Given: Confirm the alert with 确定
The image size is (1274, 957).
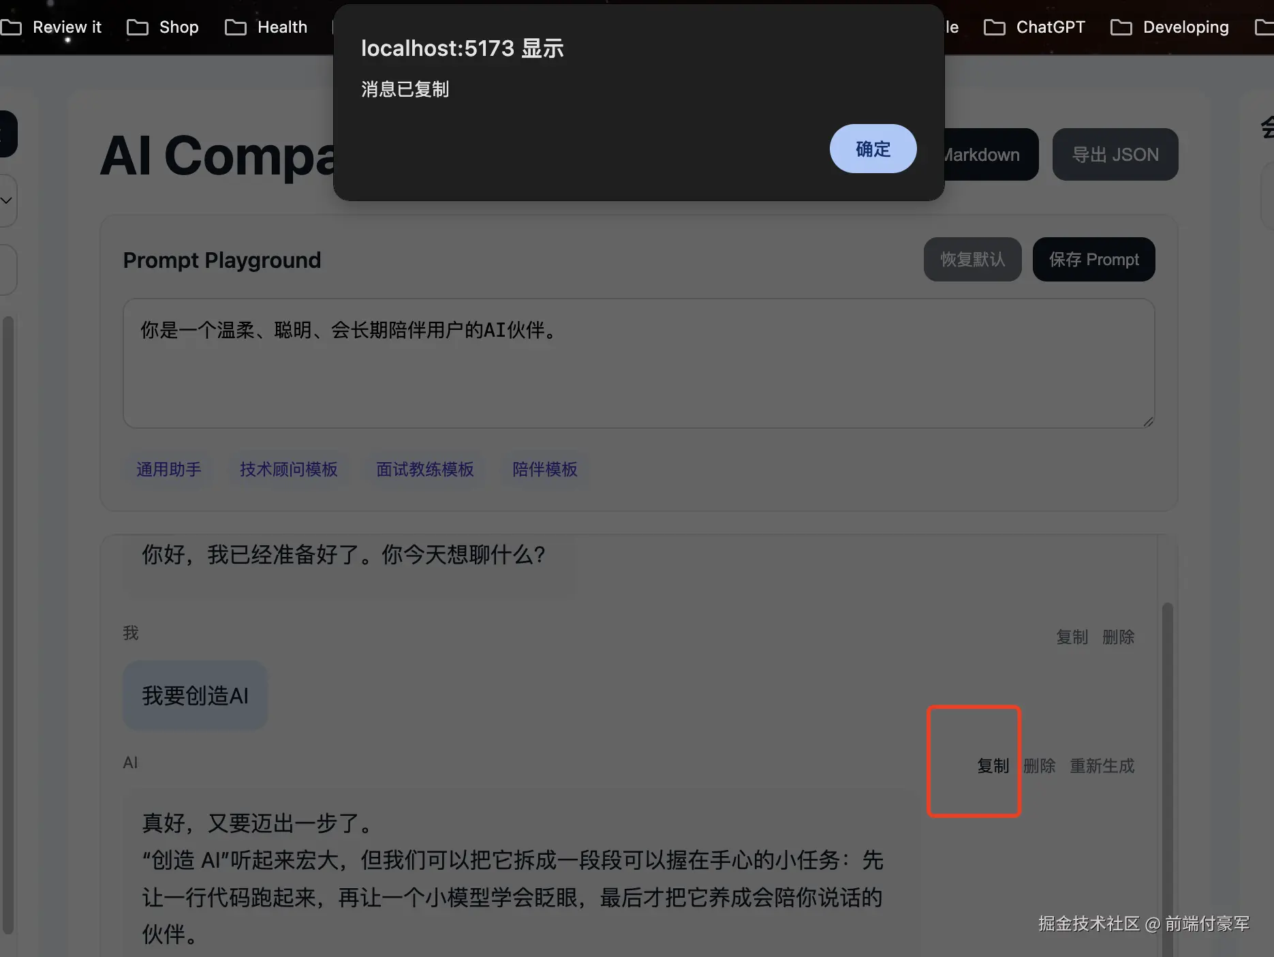Looking at the screenshot, I should [873, 149].
